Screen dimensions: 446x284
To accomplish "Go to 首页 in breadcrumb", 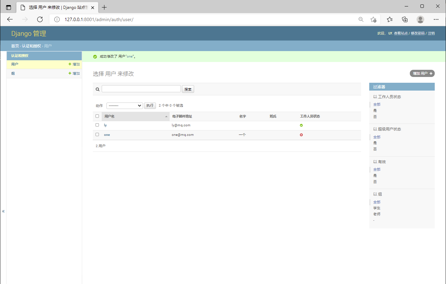I will (x=15, y=46).
